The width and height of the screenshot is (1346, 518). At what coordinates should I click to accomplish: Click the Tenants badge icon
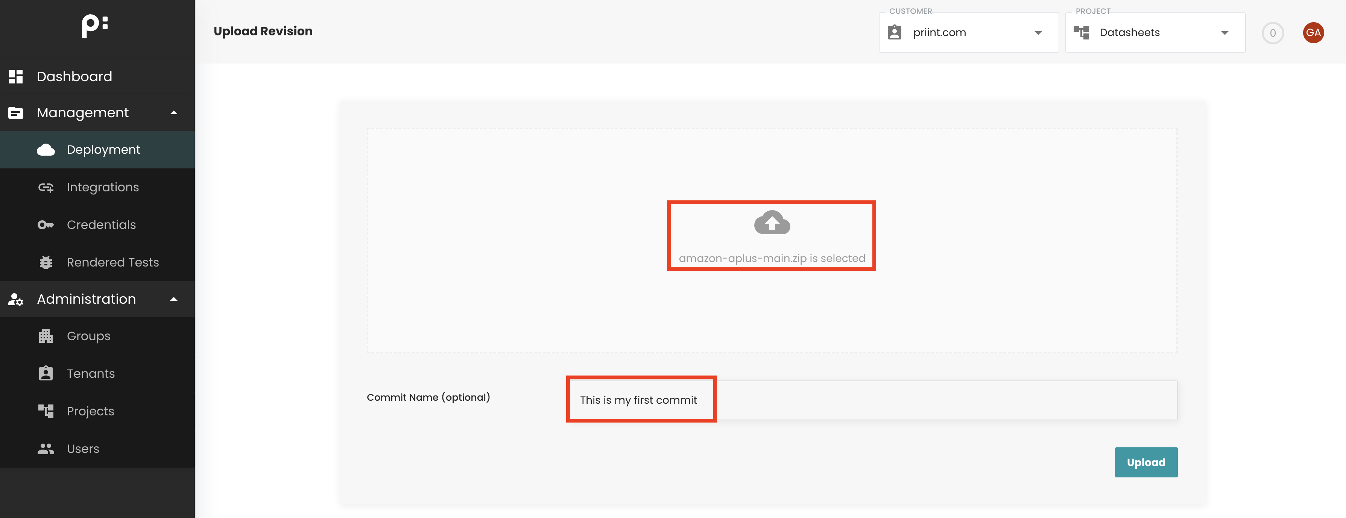pos(46,373)
